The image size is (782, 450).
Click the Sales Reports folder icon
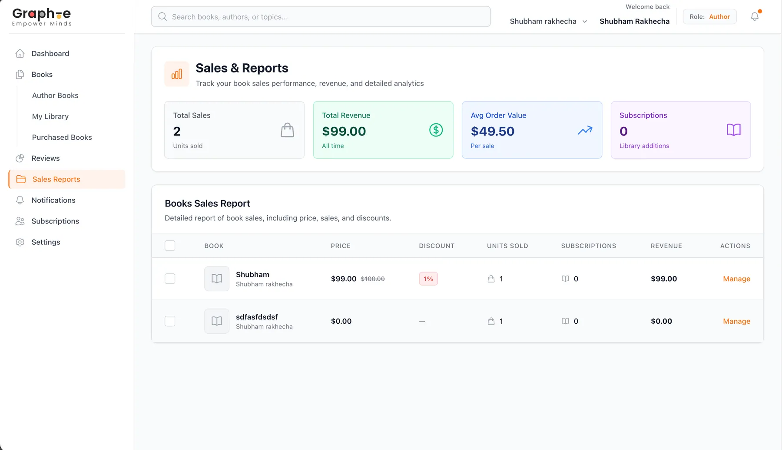click(21, 179)
